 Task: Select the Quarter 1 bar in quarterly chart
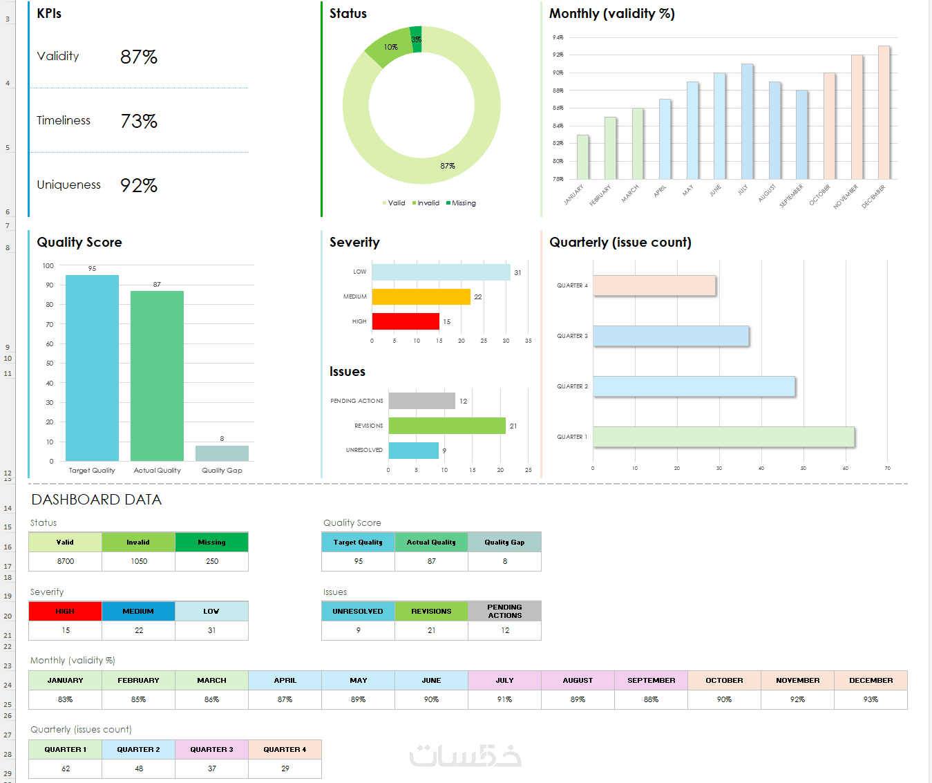coord(723,437)
